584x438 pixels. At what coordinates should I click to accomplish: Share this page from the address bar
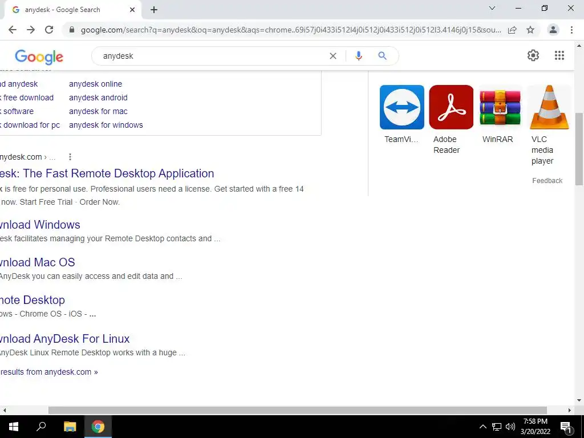512,30
